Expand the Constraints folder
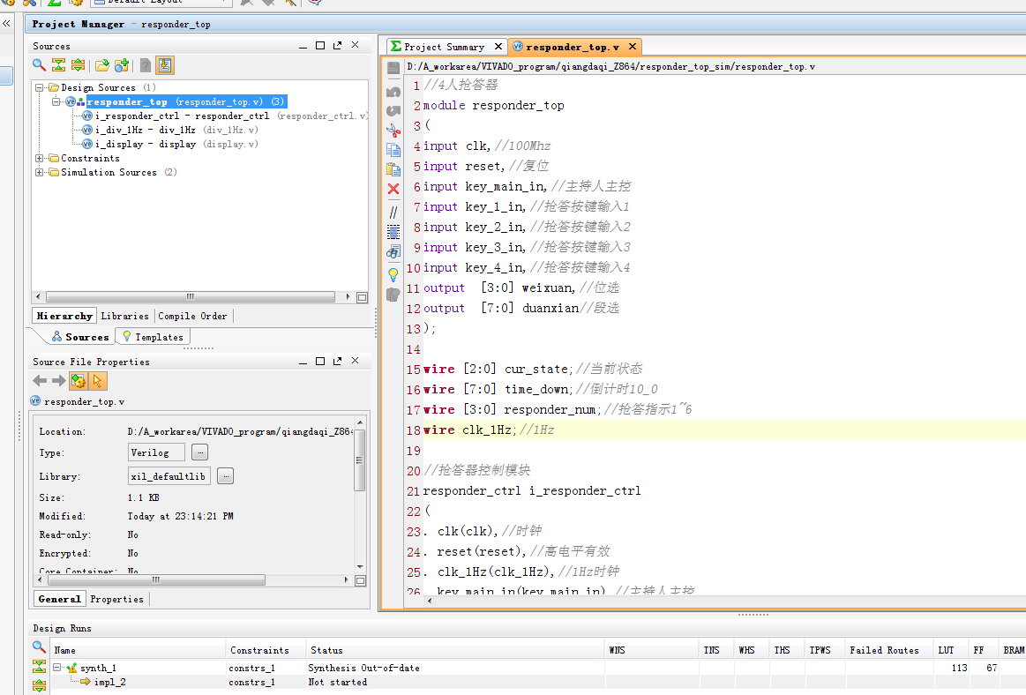1026x695 pixels. [x=40, y=159]
